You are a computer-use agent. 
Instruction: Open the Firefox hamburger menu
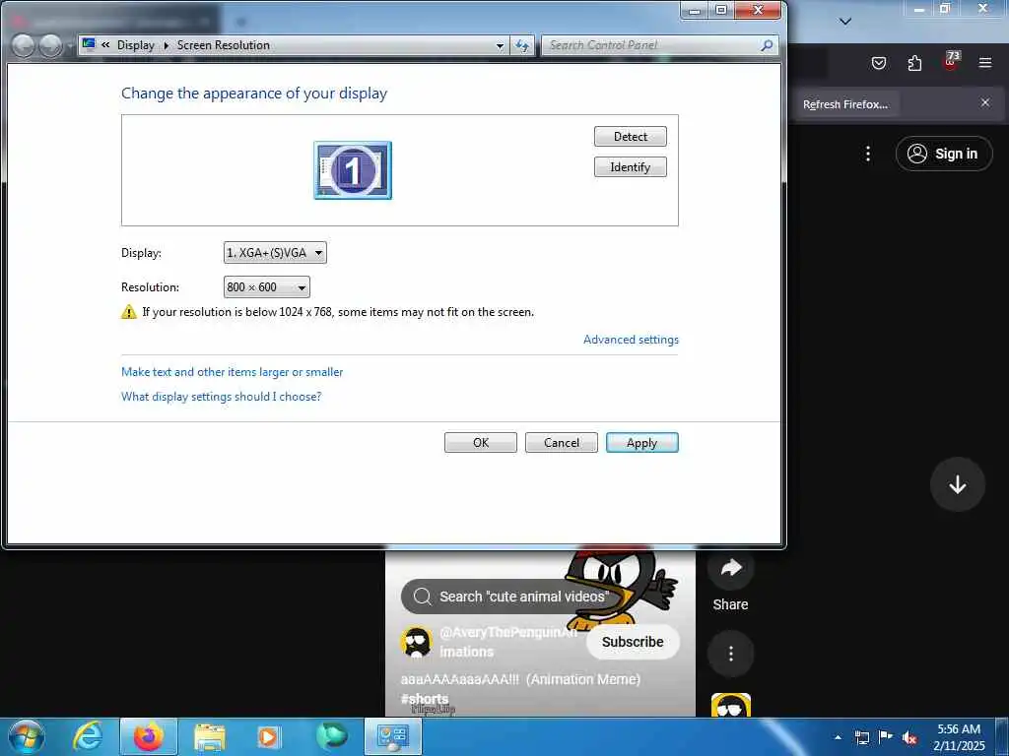click(x=985, y=63)
